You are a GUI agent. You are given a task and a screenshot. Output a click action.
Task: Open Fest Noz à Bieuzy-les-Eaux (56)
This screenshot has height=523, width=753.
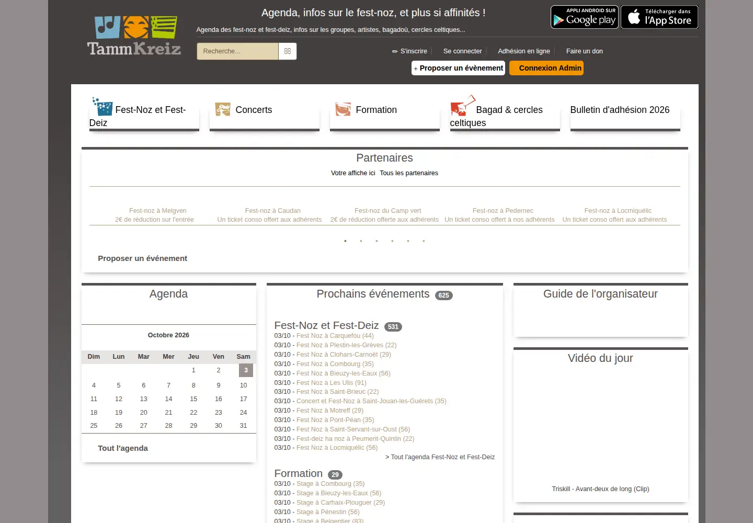(x=344, y=373)
